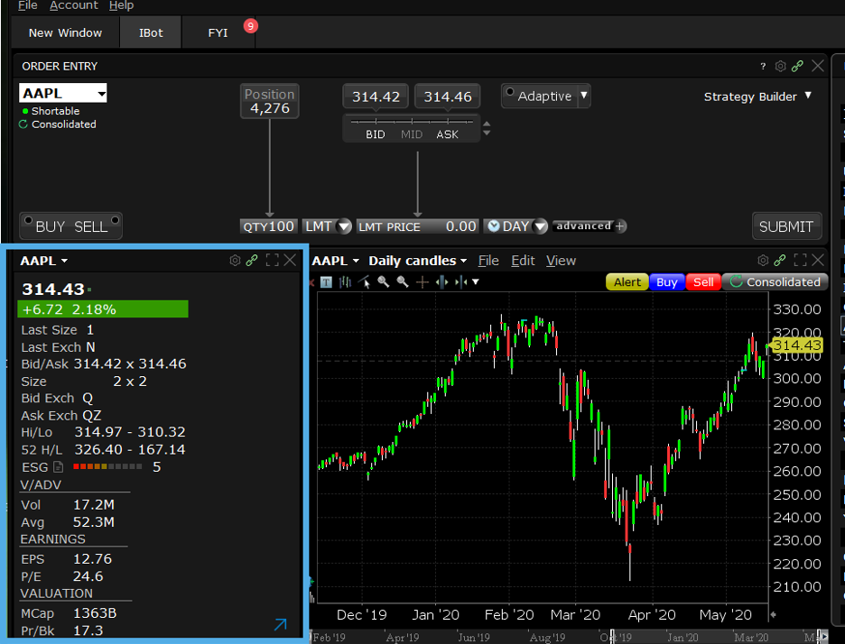Open Order Entry panel settings gear
The width and height of the screenshot is (845, 644).
(780, 66)
